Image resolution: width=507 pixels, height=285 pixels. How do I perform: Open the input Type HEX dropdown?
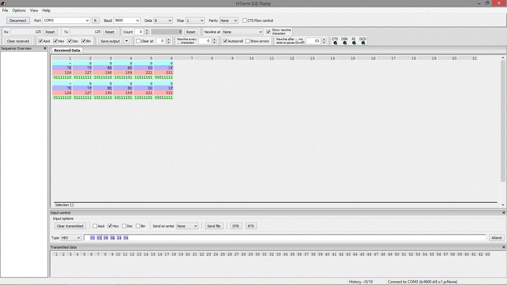[71, 238]
